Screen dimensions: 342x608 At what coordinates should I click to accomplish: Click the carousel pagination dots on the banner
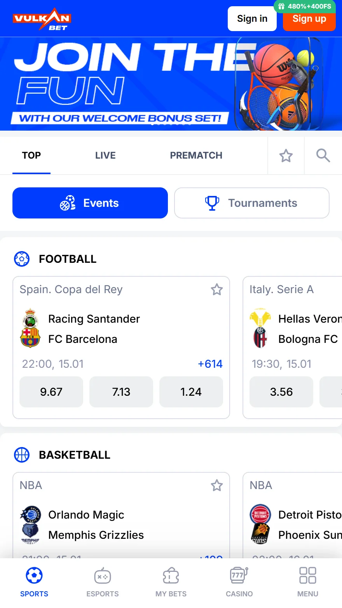pyautogui.click(x=171, y=124)
